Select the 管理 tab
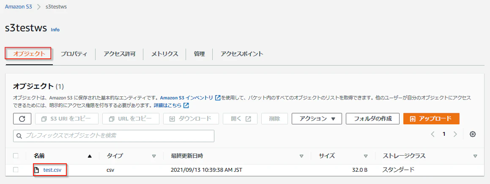Viewport: 490px width, 184px height. click(x=200, y=54)
